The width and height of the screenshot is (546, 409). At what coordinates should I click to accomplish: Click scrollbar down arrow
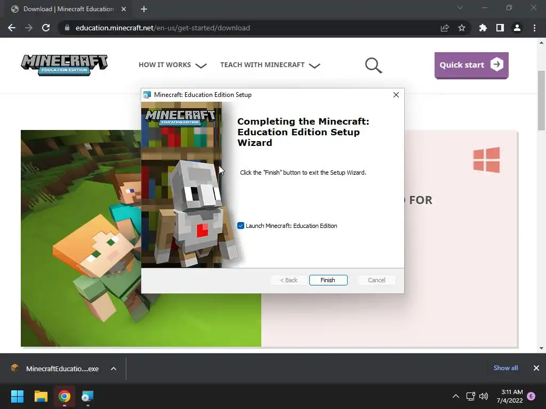coord(542,348)
